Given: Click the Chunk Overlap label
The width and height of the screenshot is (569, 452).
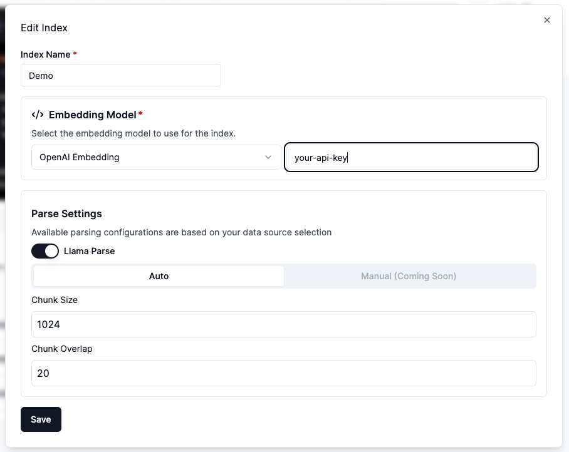Looking at the screenshot, I should [61, 349].
